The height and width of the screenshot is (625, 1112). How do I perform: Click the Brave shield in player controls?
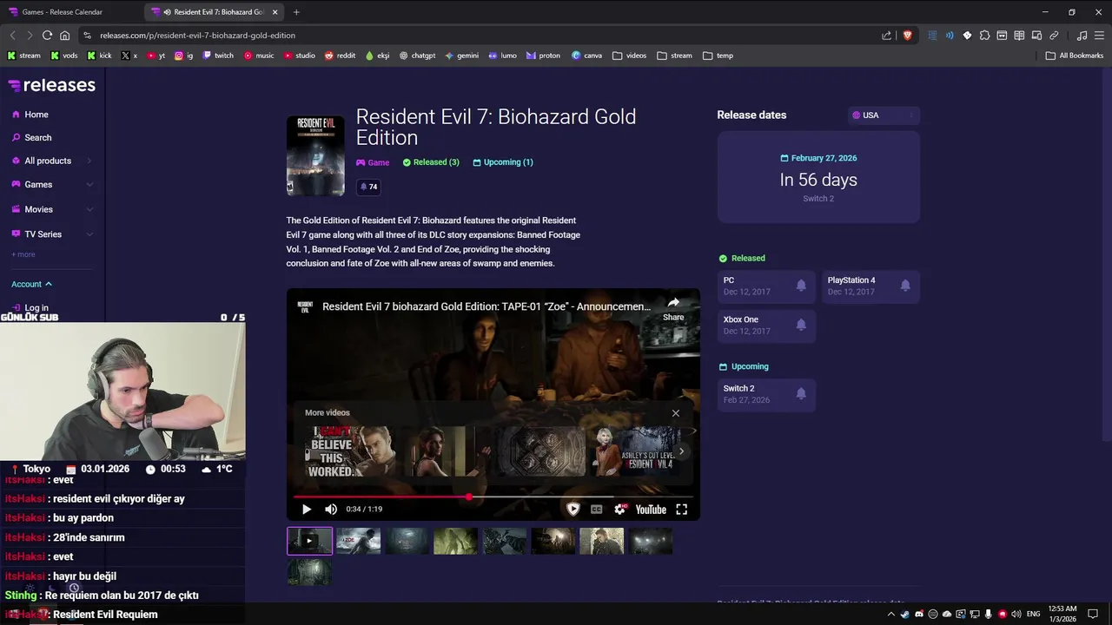pos(573,510)
